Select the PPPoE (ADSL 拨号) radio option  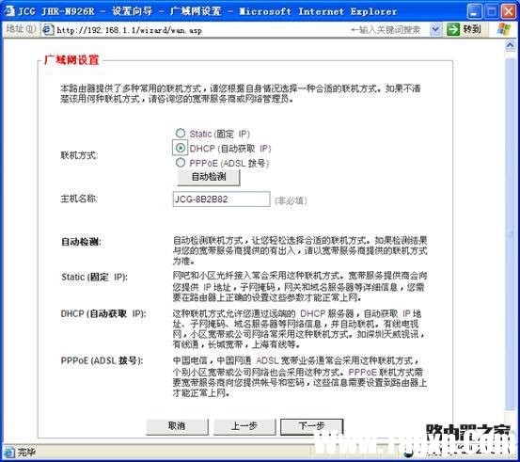point(181,163)
